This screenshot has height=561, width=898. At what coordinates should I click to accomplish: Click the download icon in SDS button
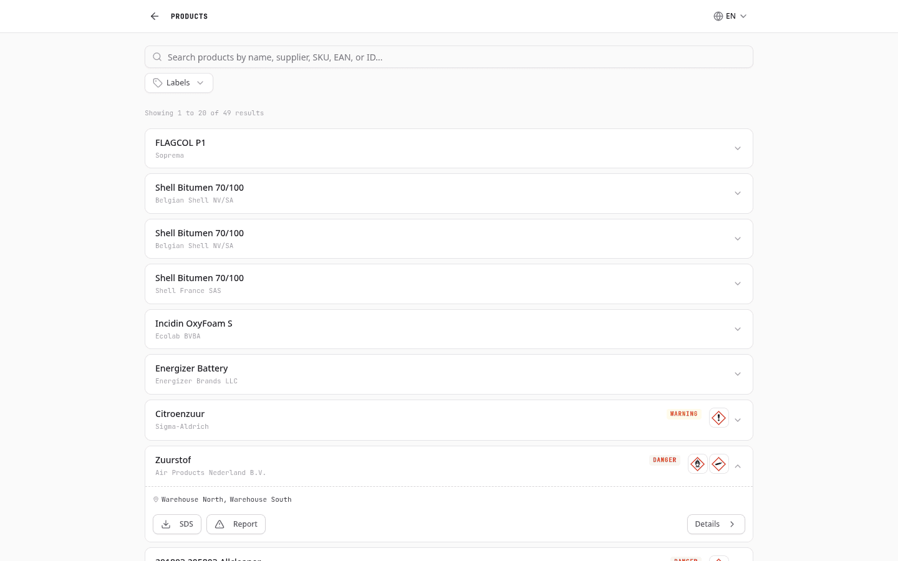166,524
